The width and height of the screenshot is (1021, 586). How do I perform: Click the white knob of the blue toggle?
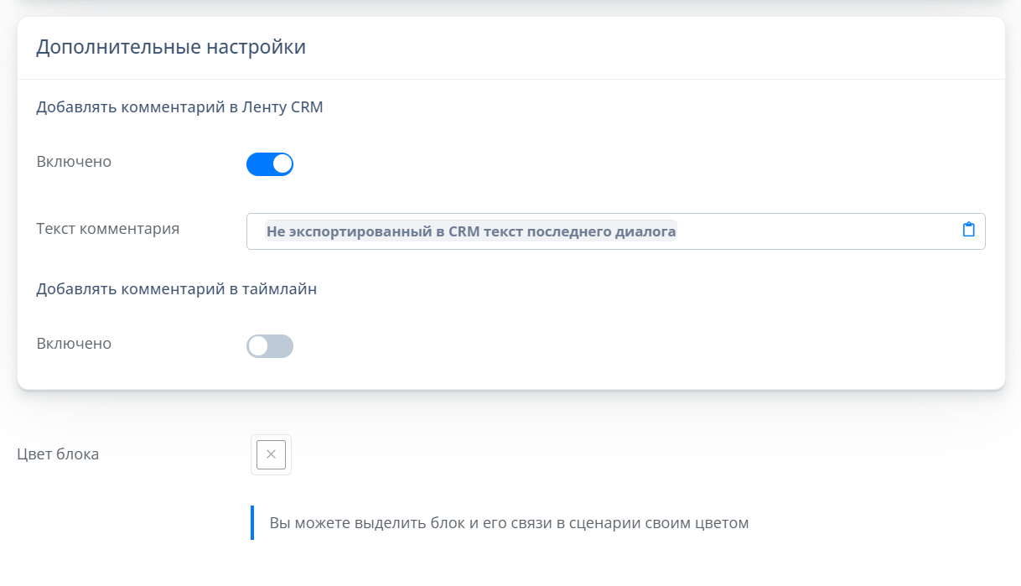pyautogui.click(x=282, y=163)
